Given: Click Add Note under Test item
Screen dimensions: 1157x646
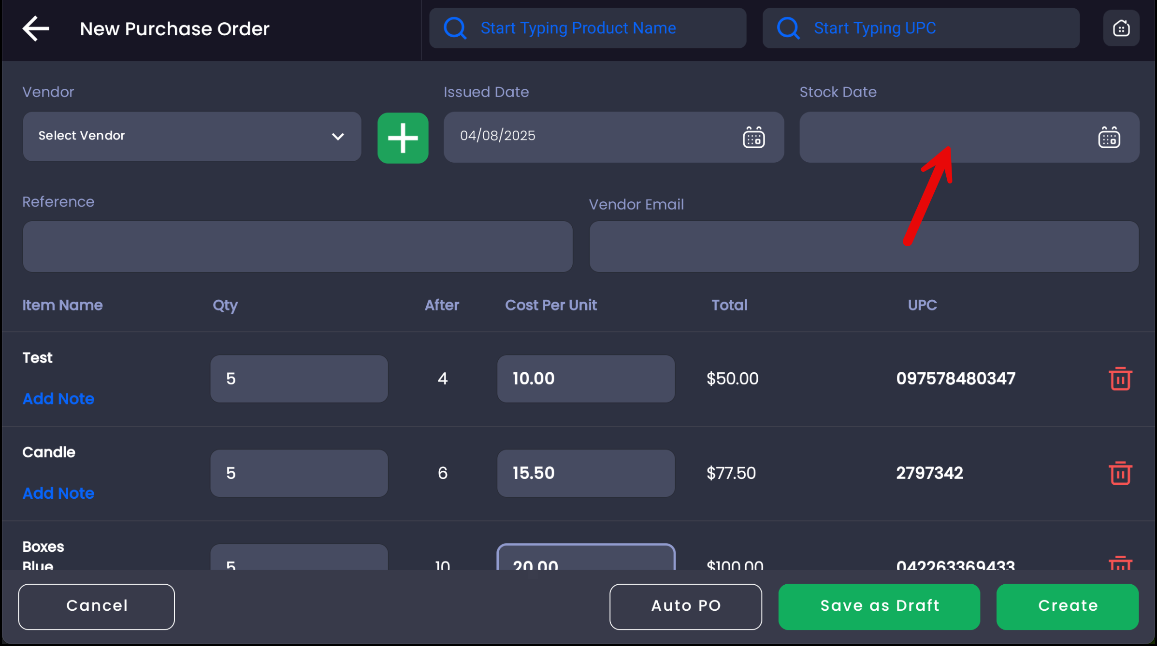Looking at the screenshot, I should pyautogui.click(x=58, y=399).
